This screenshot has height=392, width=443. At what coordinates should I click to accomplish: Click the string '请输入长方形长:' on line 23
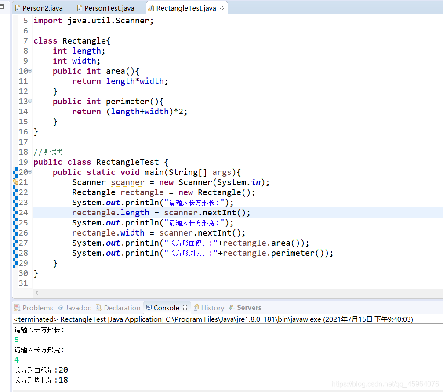pyautogui.click(x=194, y=203)
